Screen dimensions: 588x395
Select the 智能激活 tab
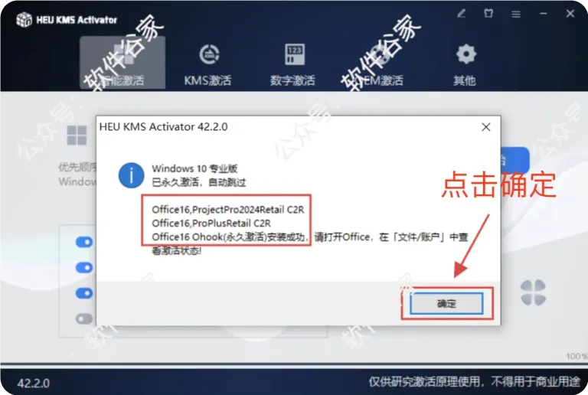click(122, 63)
